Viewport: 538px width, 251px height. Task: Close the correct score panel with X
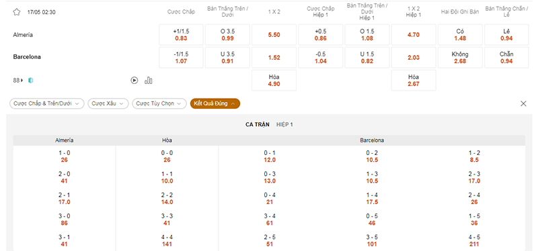(523, 104)
